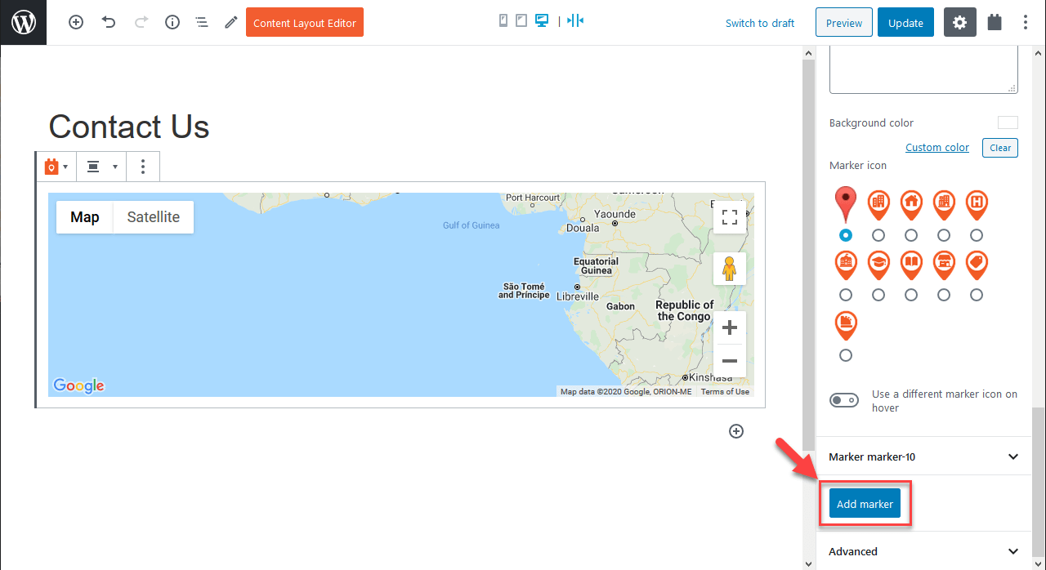Click Switch to draft
Screen dimensions: 1046x570
[x=760, y=23]
